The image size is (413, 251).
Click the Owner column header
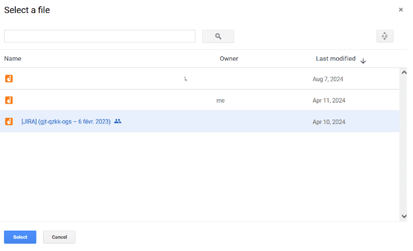pyautogui.click(x=229, y=58)
